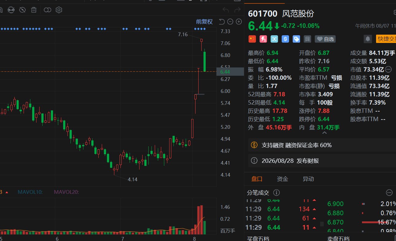Open the 支持融资 融资保证金率 60% row
Viewport: 396px width, 241px height.
[x=322, y=145]
